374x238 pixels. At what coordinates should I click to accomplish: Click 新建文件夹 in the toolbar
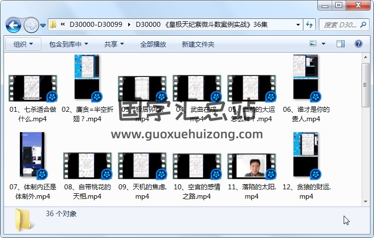198,44
